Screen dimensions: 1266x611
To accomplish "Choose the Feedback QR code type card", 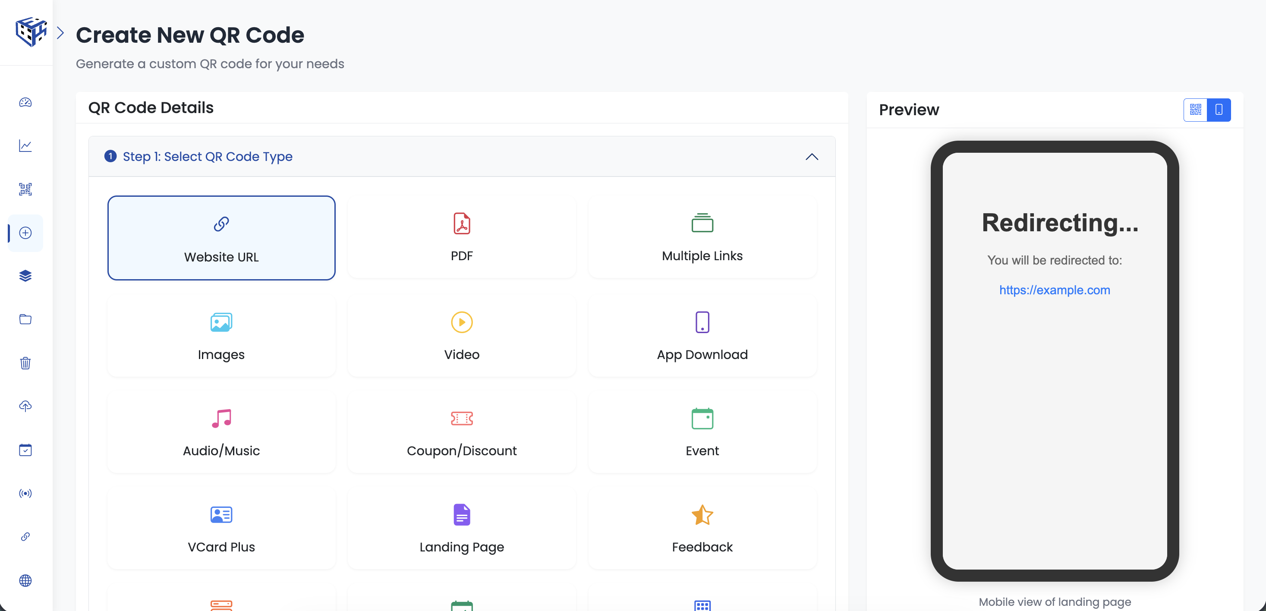I will coord(702,529).
